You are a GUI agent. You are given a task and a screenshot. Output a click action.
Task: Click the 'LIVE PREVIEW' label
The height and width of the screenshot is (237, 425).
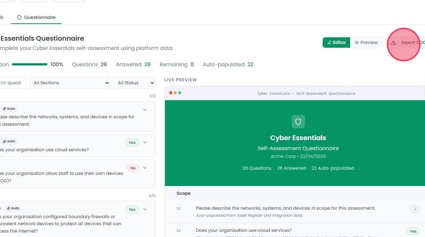point(180,80)
